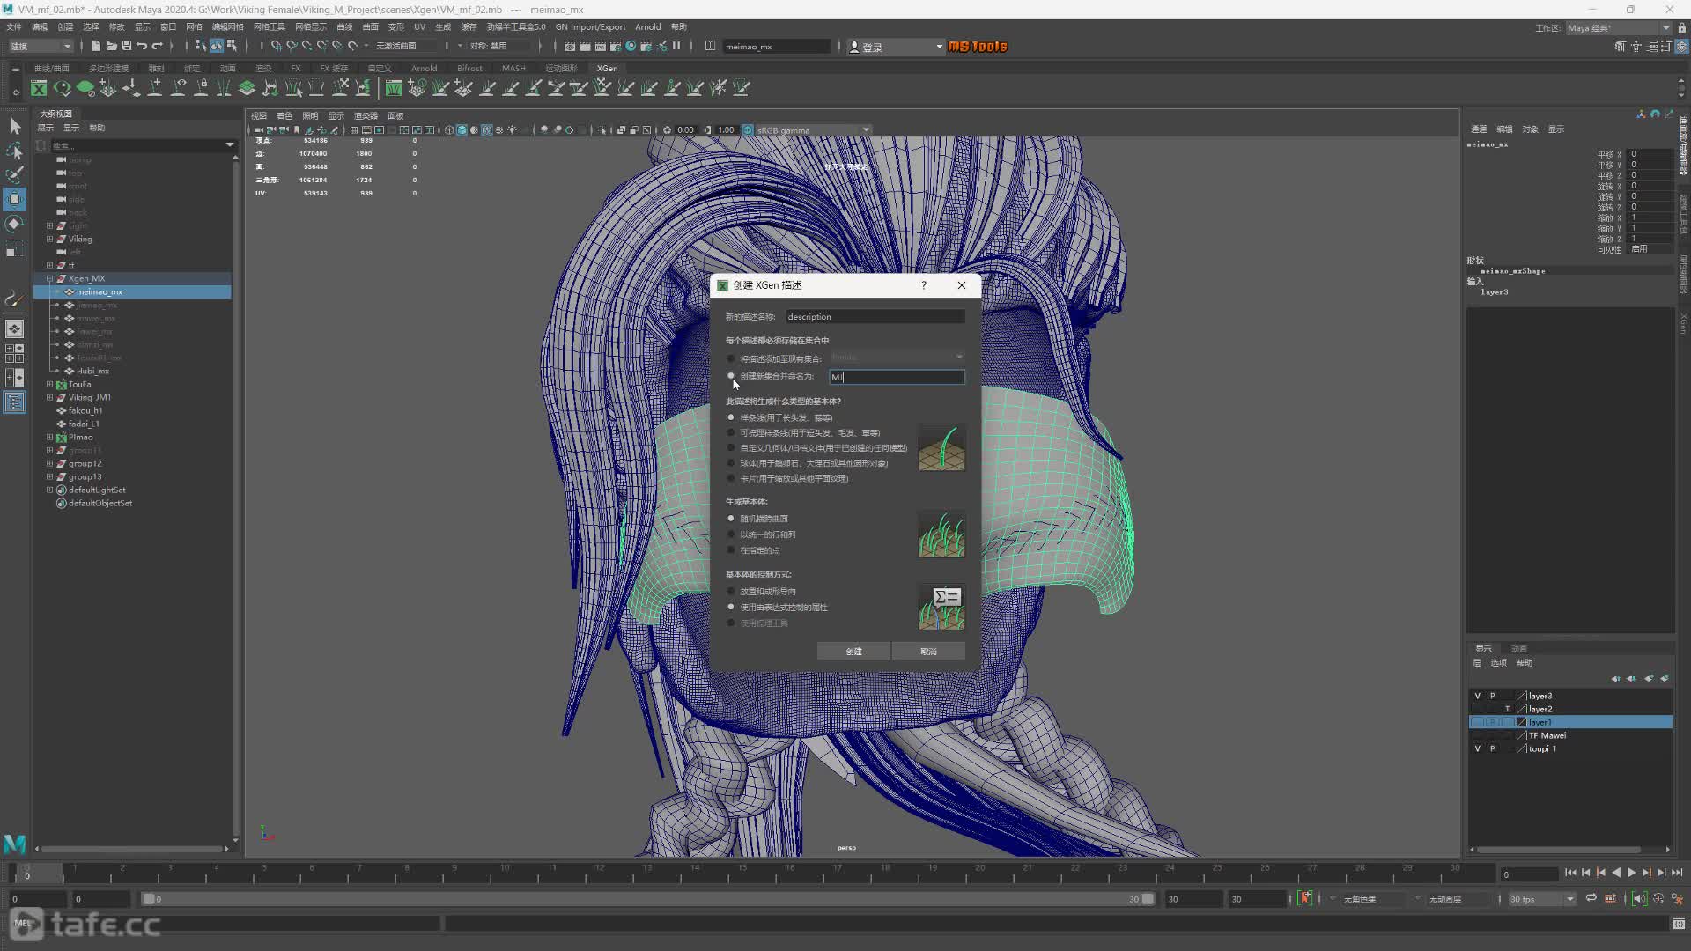
Task: Click the login account button in status line
Action: [896, 47]
